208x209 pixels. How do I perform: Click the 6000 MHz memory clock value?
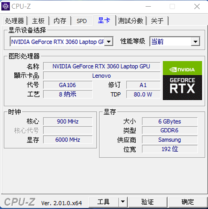68,140
